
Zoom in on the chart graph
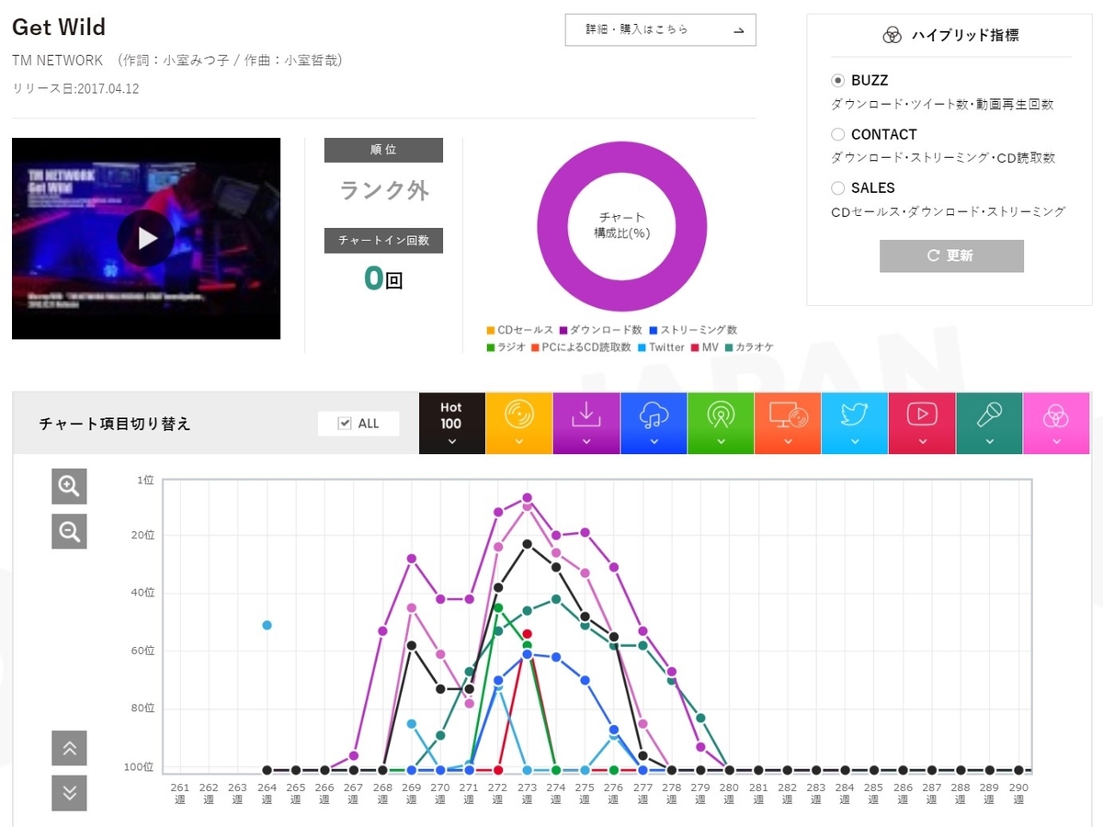pos(69,486)
